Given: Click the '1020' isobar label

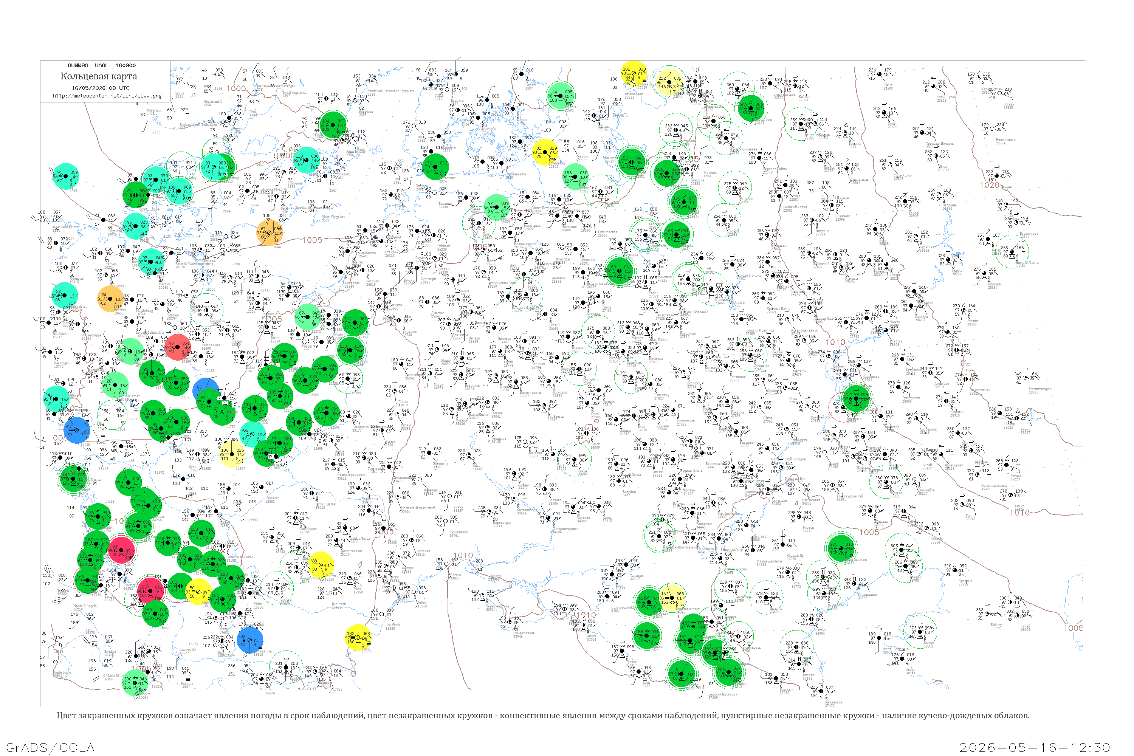Looking at the screenshot, I should pyautogui.click(x=989, y=185).
